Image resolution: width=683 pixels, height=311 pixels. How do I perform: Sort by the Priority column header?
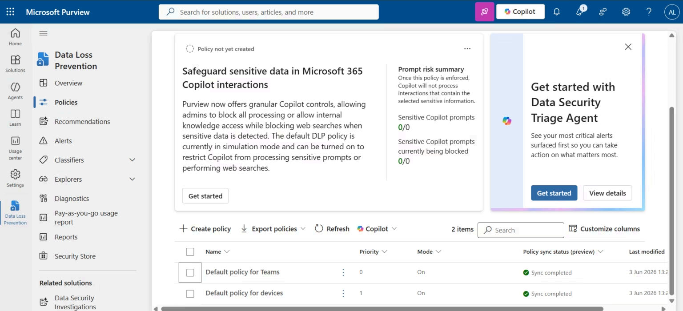(373, 251)
